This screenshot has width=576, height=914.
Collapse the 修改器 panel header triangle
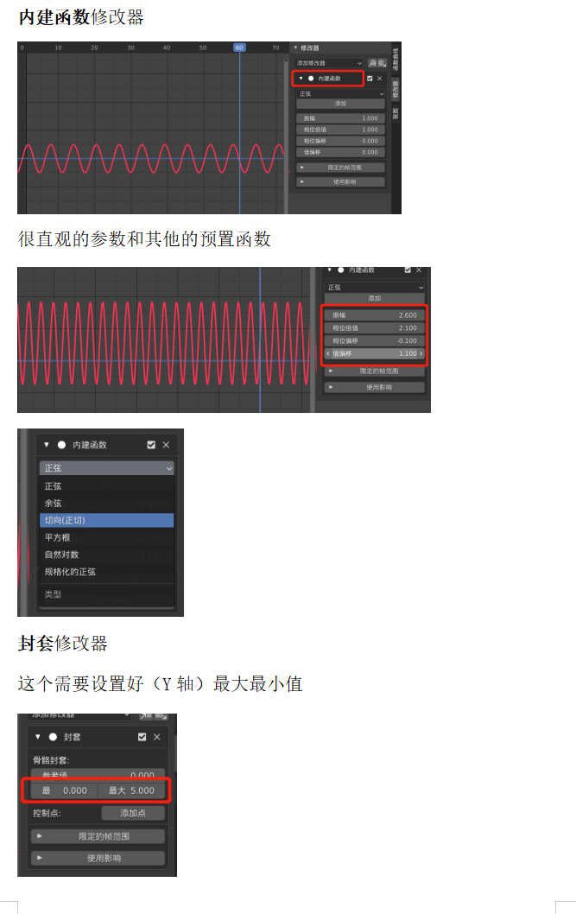(x=296, y=48)
